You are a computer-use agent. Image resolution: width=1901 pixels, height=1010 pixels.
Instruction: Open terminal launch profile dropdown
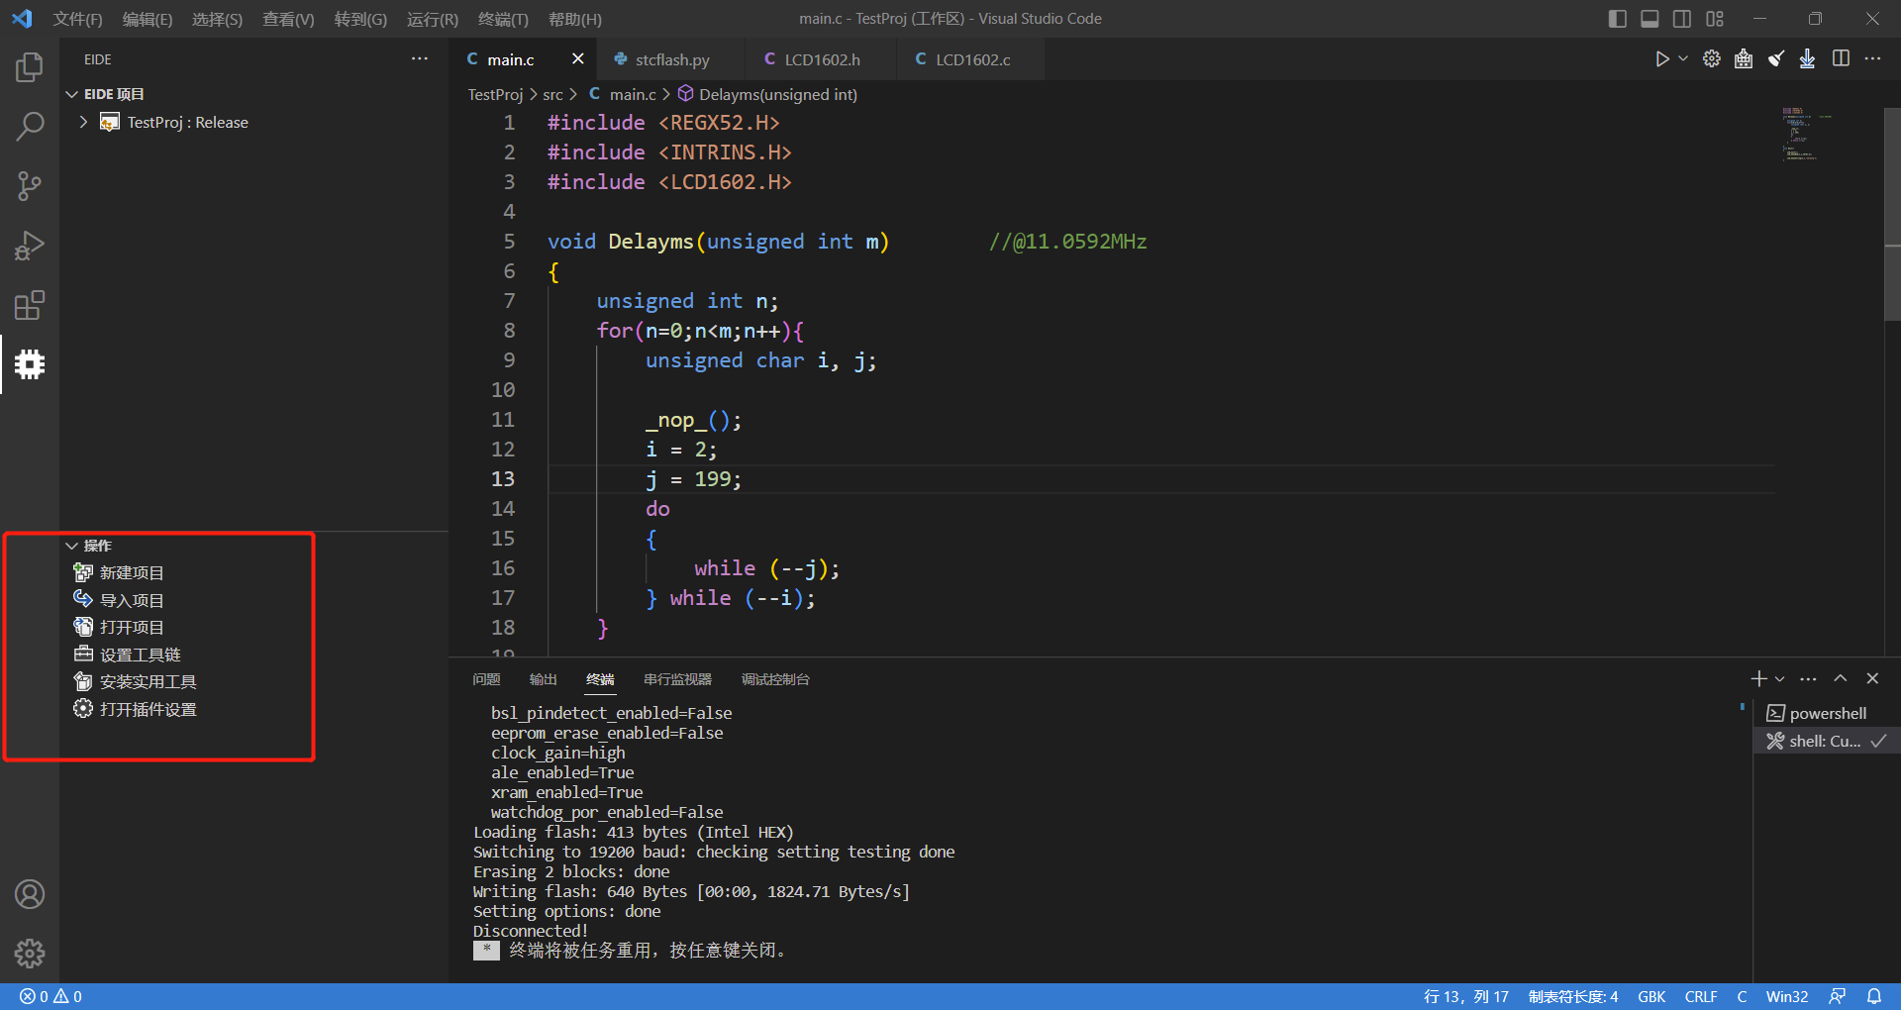[1779, 678]
